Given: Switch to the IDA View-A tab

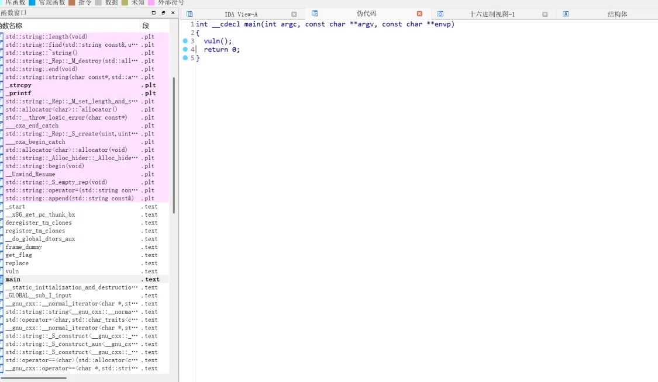Looking at the screenshot, I should [242, 14].
